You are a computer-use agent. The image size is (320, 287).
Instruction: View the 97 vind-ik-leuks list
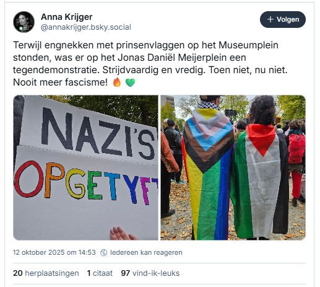click(x=150, y=273)
